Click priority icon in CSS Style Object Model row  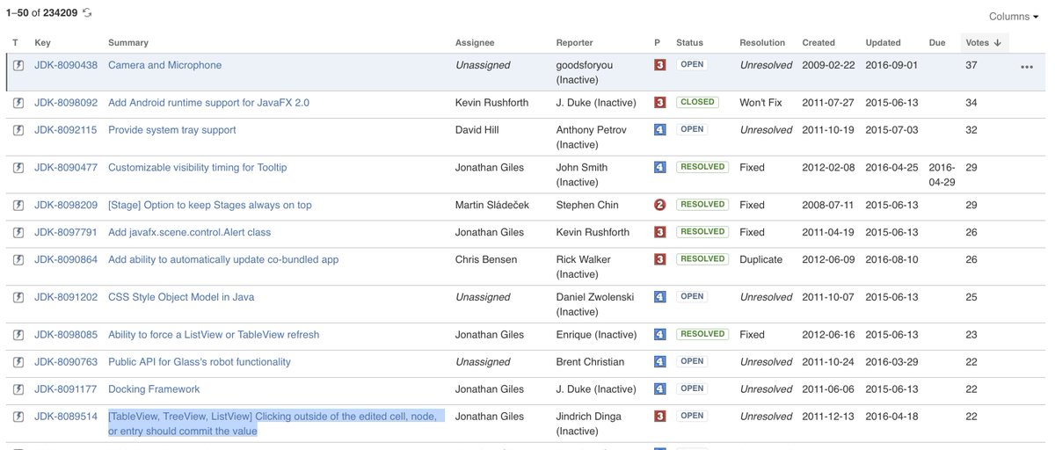point(659,298)
